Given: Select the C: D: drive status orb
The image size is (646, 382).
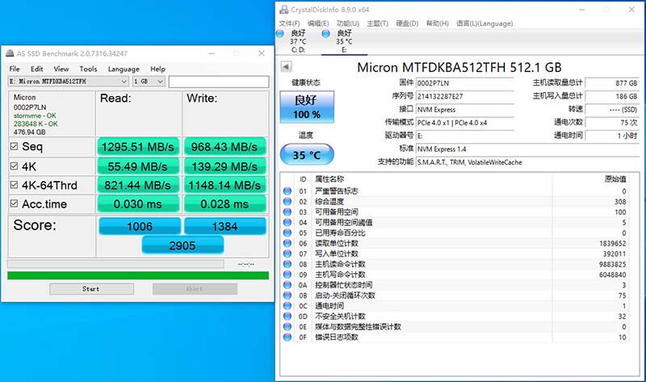Looking at the screenshot, I should point(280,34).
